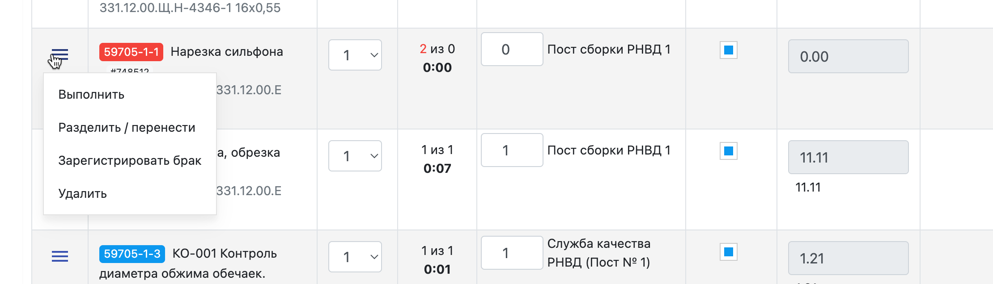Choose Разделить / перенести menu option
993x284 pixels.
[x=127, y=128]
